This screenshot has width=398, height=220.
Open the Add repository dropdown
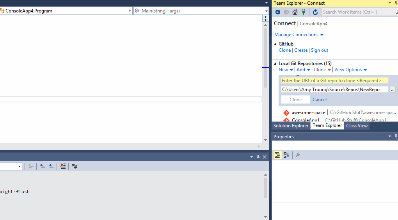[x=303, y=70]
